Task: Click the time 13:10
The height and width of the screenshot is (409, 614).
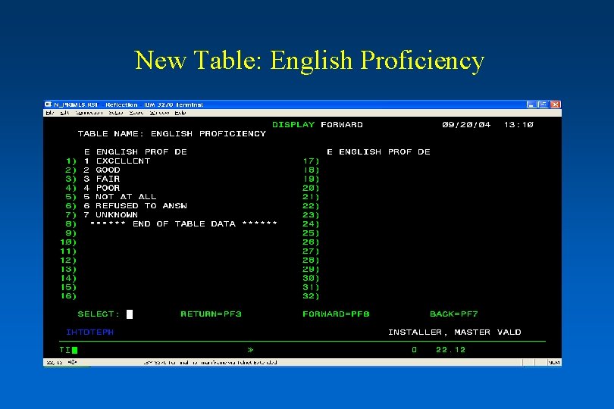Action: pos(518,125)
